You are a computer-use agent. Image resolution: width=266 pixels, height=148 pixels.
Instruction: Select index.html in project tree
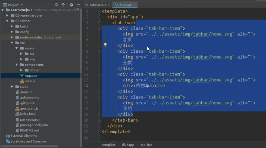tap(28, 114)
